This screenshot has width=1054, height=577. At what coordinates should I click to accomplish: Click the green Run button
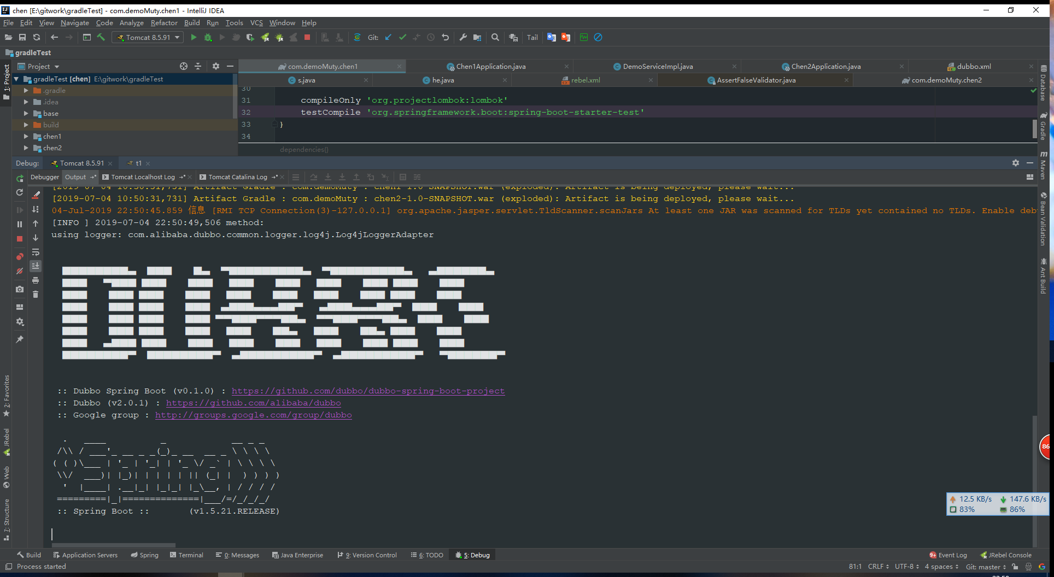(194, 38)
